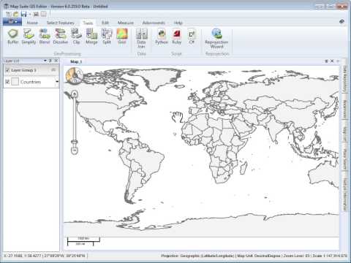Click the Scale value in status bar
The height and width of the screenshot is (263, 351).
[330, 256]
